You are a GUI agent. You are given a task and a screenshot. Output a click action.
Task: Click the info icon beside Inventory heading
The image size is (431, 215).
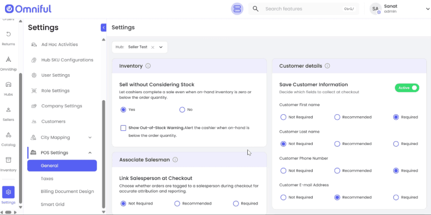[148, 66]
